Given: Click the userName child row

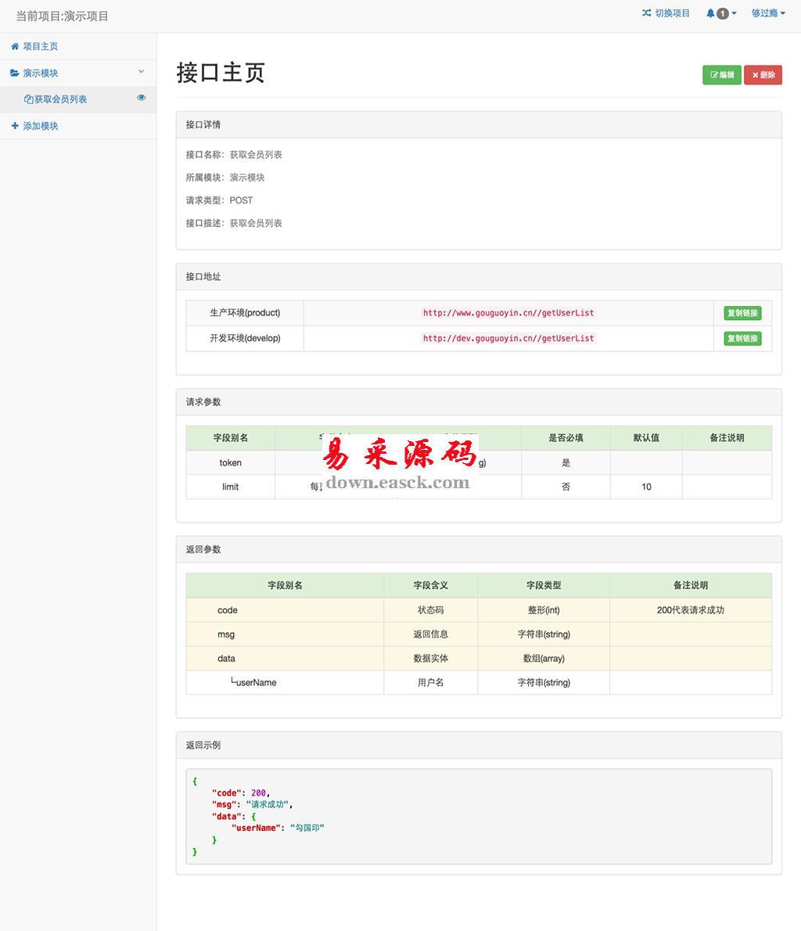Looking at the screenshot, I should pyautogui.click(x=479, y=683).
